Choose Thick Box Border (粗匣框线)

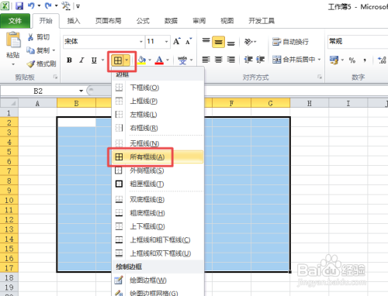click(x=158, y=184)
